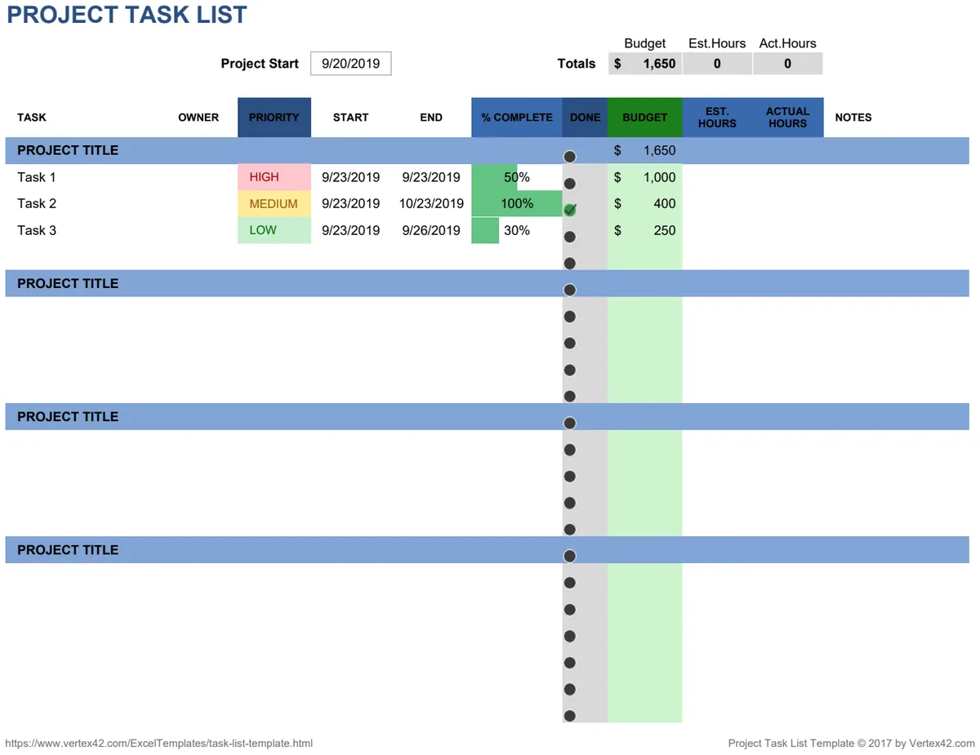Select Task 1's start date 9/23/2019

pos(351,177)
